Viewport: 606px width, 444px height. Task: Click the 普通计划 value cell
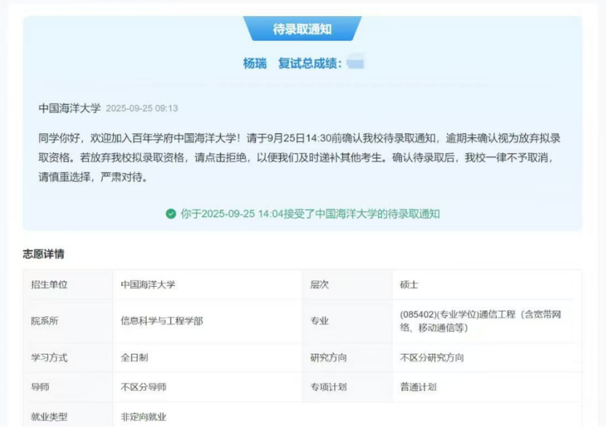[x=487, y=387]
